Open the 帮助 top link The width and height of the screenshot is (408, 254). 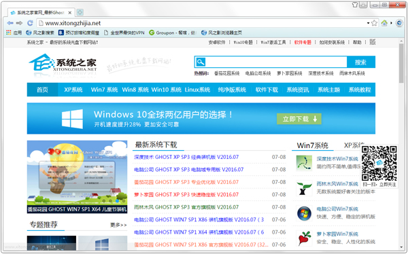[357, 42]
